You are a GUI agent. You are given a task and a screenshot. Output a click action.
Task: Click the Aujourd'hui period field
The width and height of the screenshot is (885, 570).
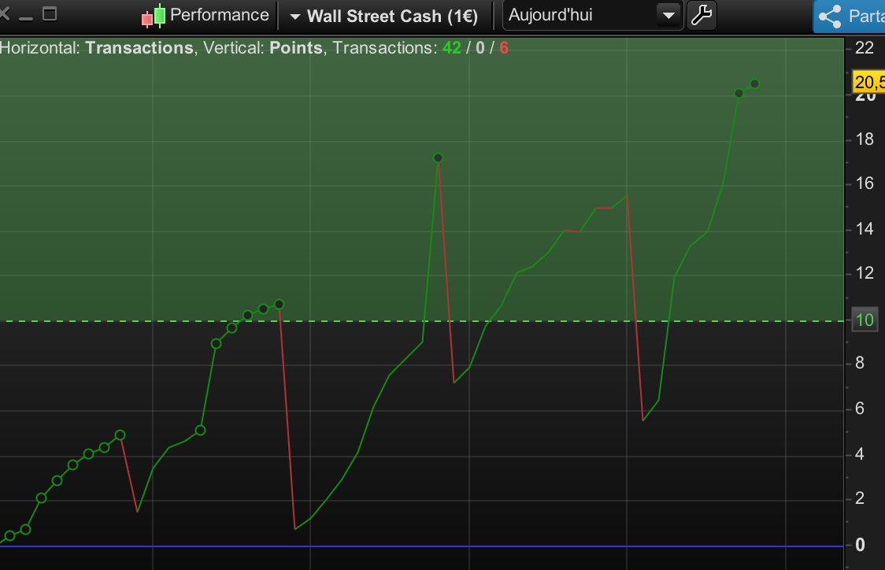[593, 15]
